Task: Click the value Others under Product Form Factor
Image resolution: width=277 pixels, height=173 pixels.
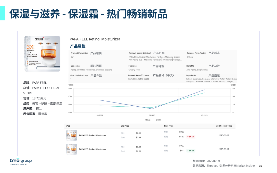Action: 190,57
